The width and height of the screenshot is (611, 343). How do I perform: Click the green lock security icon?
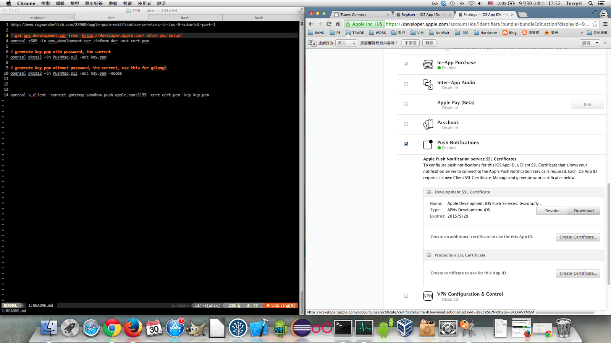348,24
